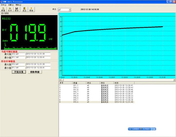The height and width of the screenshot is (137, 176).
Task: Click the Save (保存) floppy disk icon
Action: tap(17, 9)
